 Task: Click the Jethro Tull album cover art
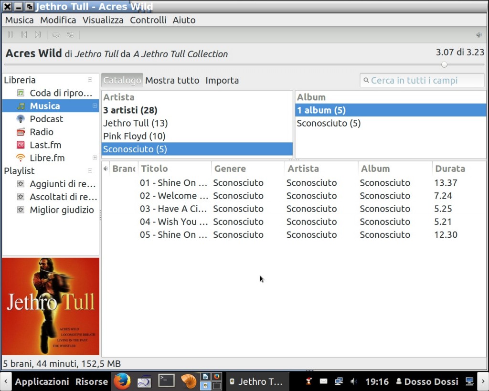click(51, 306)
